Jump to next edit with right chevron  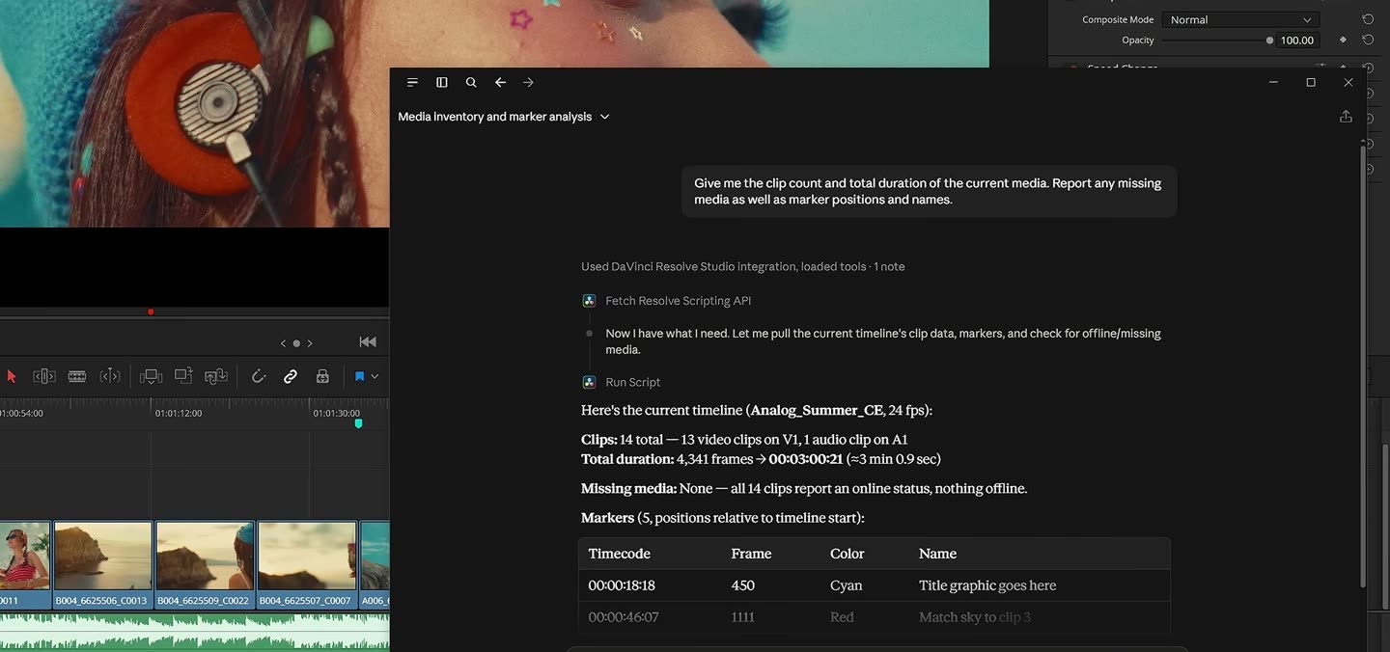pos(309,342)
